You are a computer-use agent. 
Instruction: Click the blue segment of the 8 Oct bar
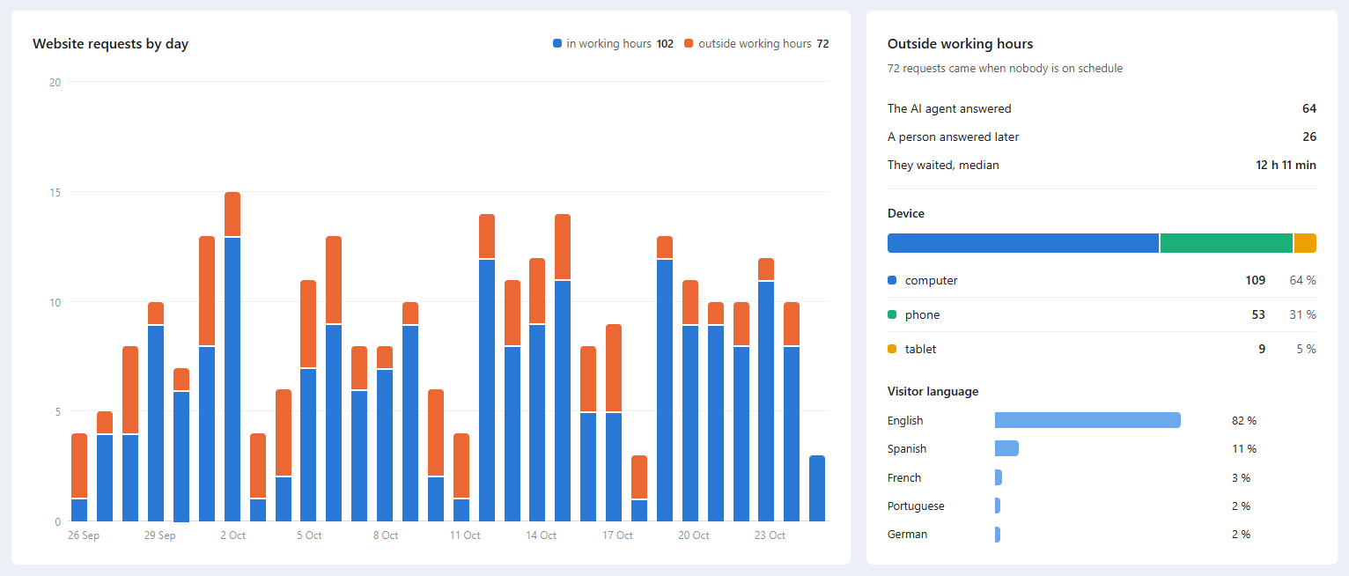pyautogui.click(x=385, y=446)
